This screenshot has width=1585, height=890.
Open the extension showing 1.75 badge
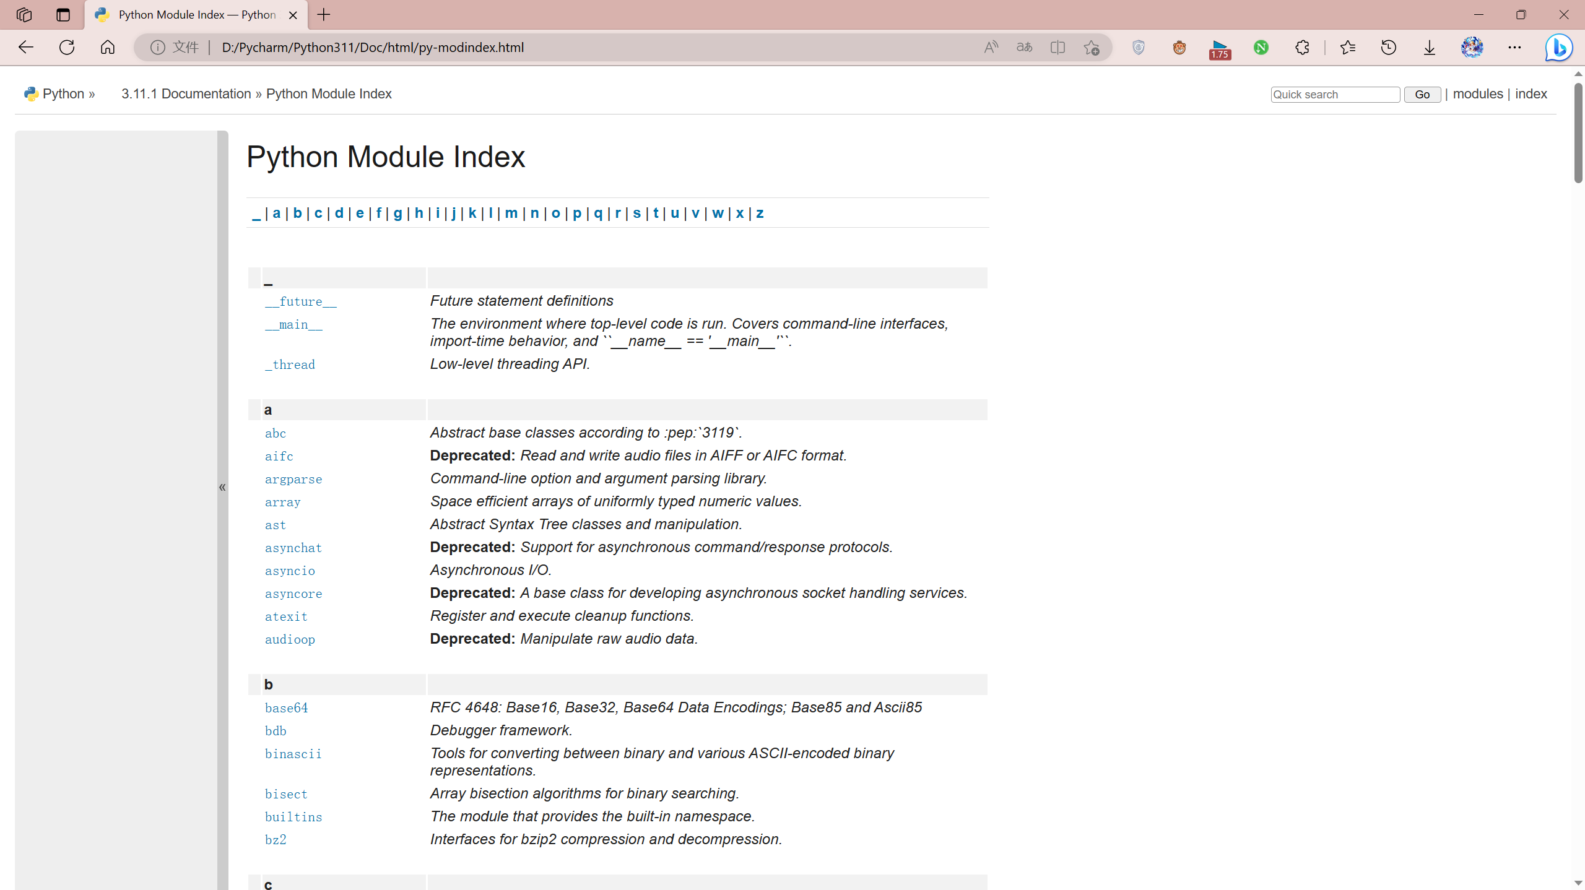(x=1220, y=49)
